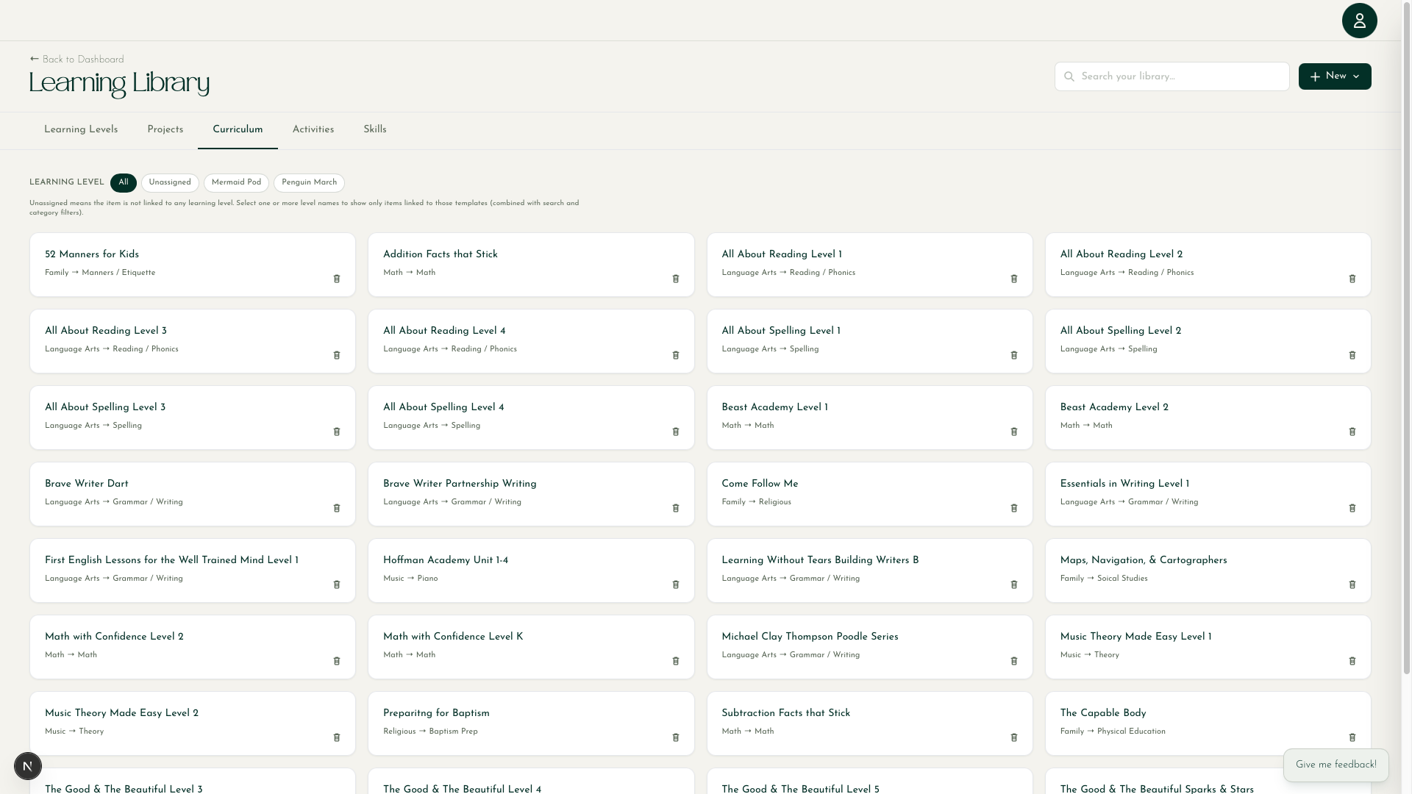
Task: Delete Beast Academy Level 1
Action: click(1014, 432)
